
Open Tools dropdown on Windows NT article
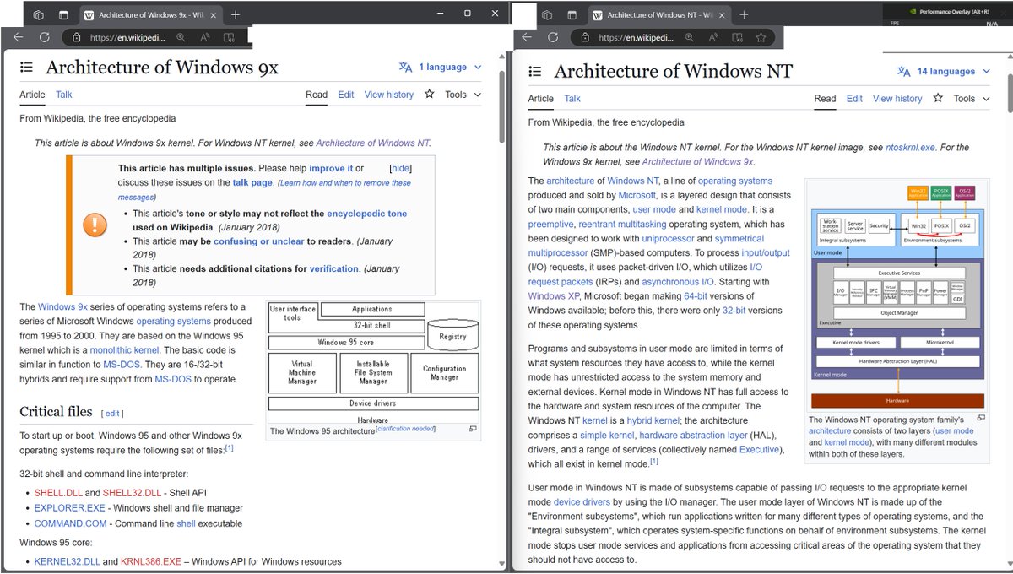[x=971, y=99]
